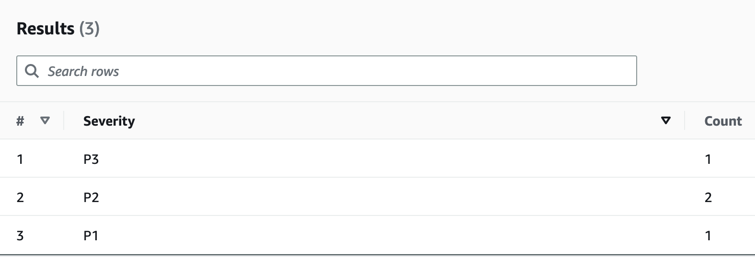This screenshot has width=755, height=257.
Task: Click row number 3 in table
Action: click(20, 236)
